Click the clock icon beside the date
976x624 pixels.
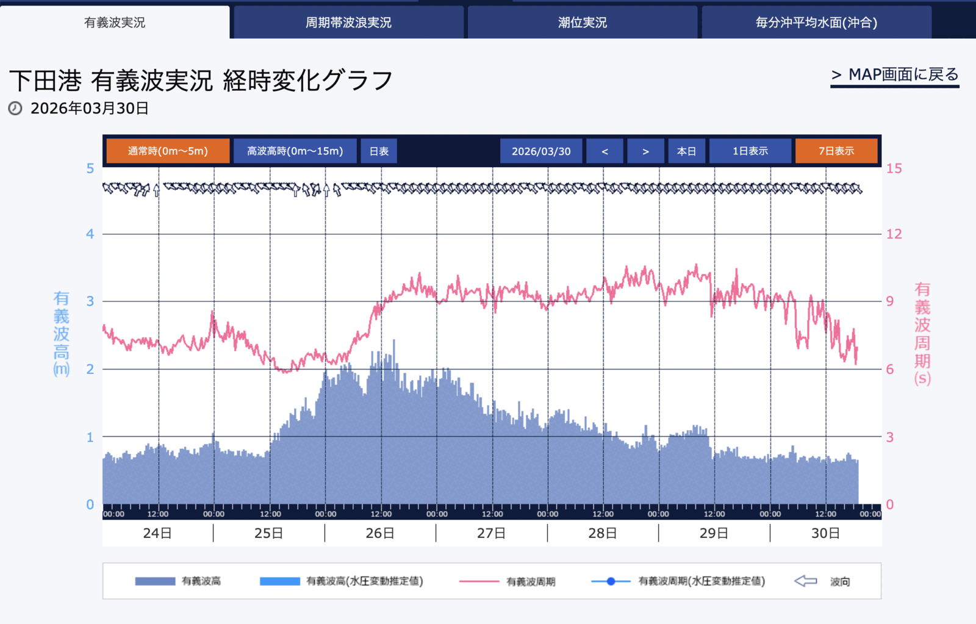(x=15, y=109)
